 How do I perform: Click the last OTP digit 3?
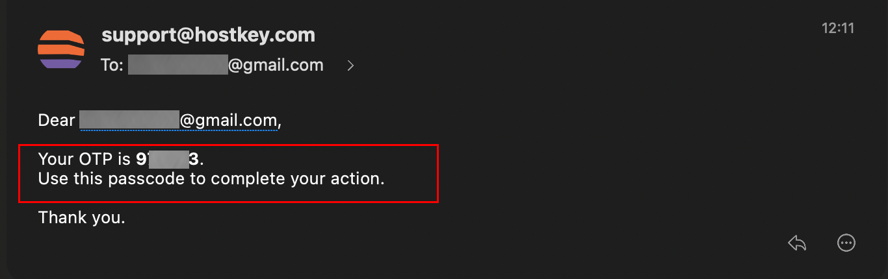194,159
